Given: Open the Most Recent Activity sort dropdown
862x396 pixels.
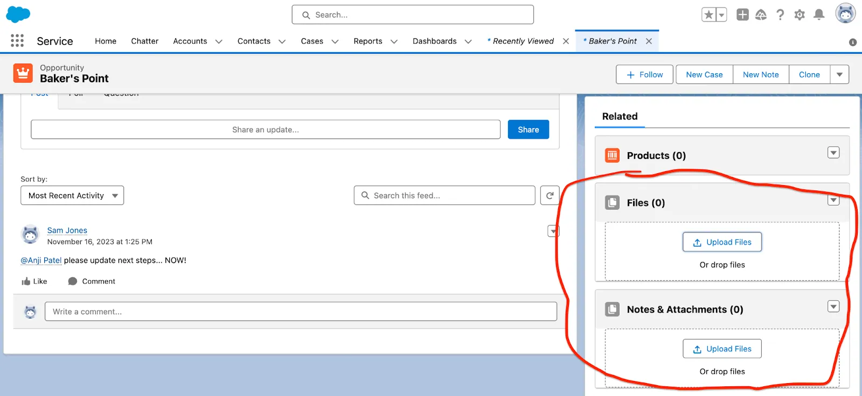Looking at the screenshot, I should [x=72, y=195].
